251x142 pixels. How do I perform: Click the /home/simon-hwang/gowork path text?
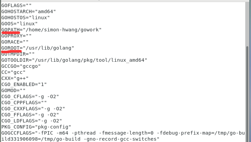(62, 30)
